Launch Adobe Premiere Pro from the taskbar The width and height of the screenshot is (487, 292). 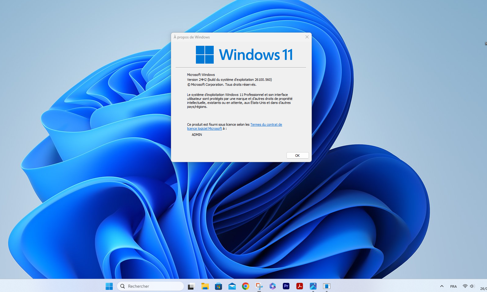[x=286, y=286]
